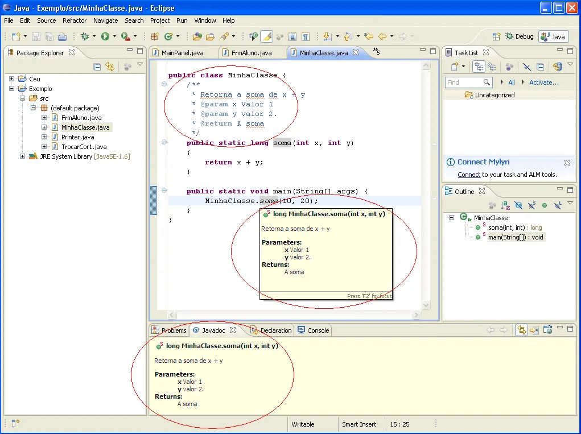Toggle Link with Selection in Javadoc view
The width and height of the screenshot is (581, 434).
click(521, 330)
